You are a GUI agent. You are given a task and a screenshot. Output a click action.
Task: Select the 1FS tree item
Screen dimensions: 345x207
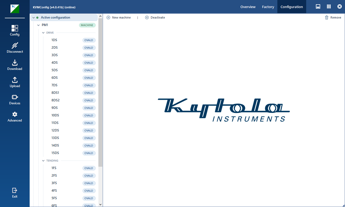[x=54, y=168]
